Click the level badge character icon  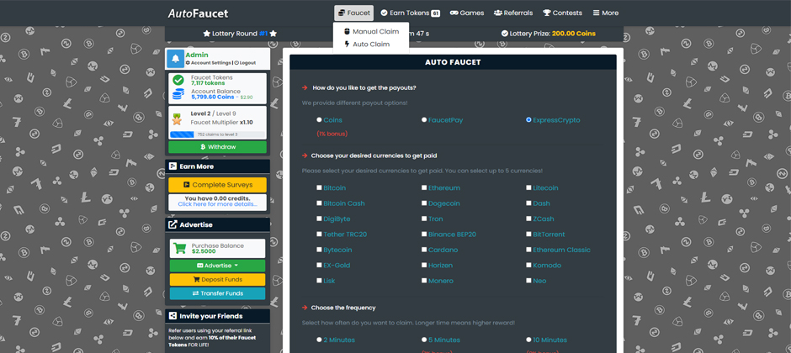178,118
